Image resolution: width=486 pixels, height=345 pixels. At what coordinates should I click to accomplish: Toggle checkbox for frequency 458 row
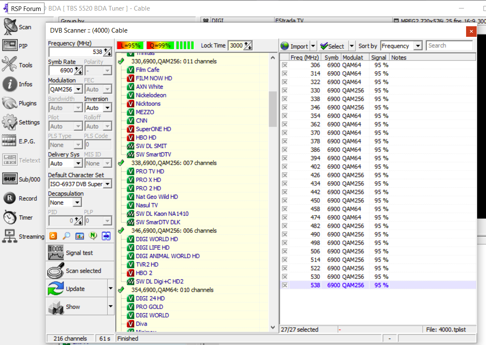coord(285,209)
